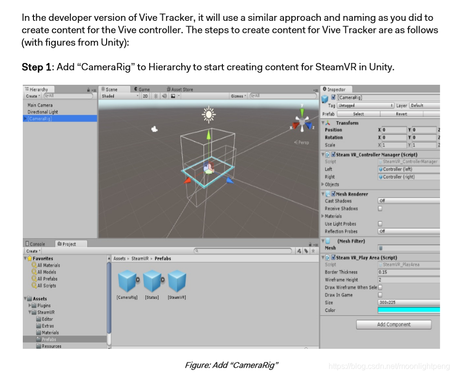454x375 pixels.
Task: Expand the Materials foldout
Action: click(323, 216)
